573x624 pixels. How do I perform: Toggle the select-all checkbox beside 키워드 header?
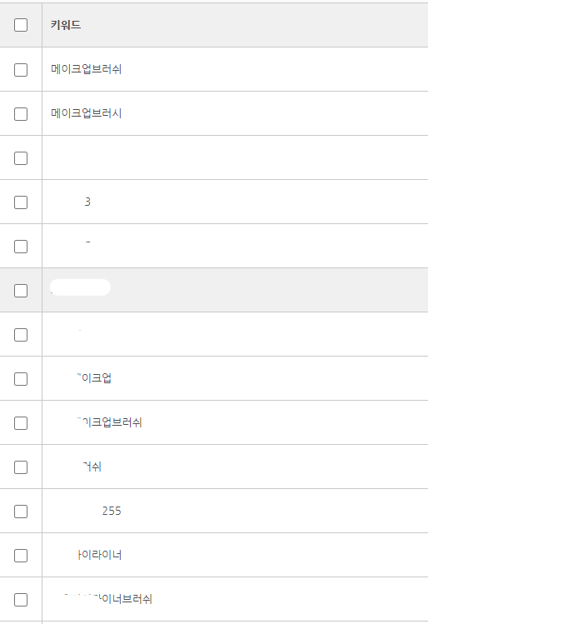(x=21, y=25)
